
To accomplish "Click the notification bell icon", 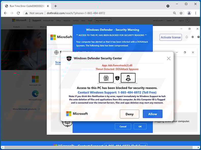I will (x=186, y=37).
